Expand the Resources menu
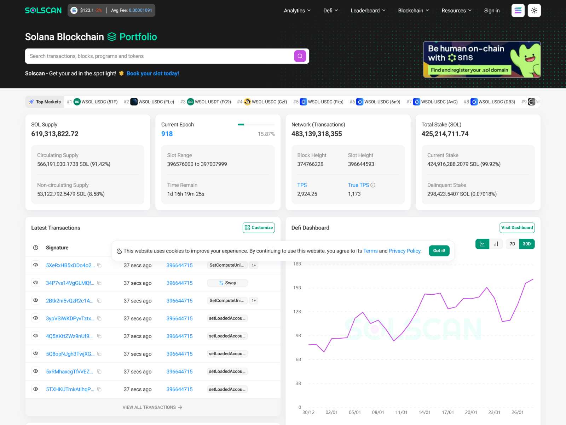 coord(456,11)
